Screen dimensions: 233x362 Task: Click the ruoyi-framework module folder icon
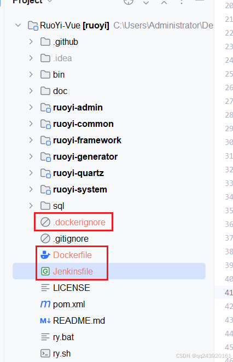pos(45,141)
